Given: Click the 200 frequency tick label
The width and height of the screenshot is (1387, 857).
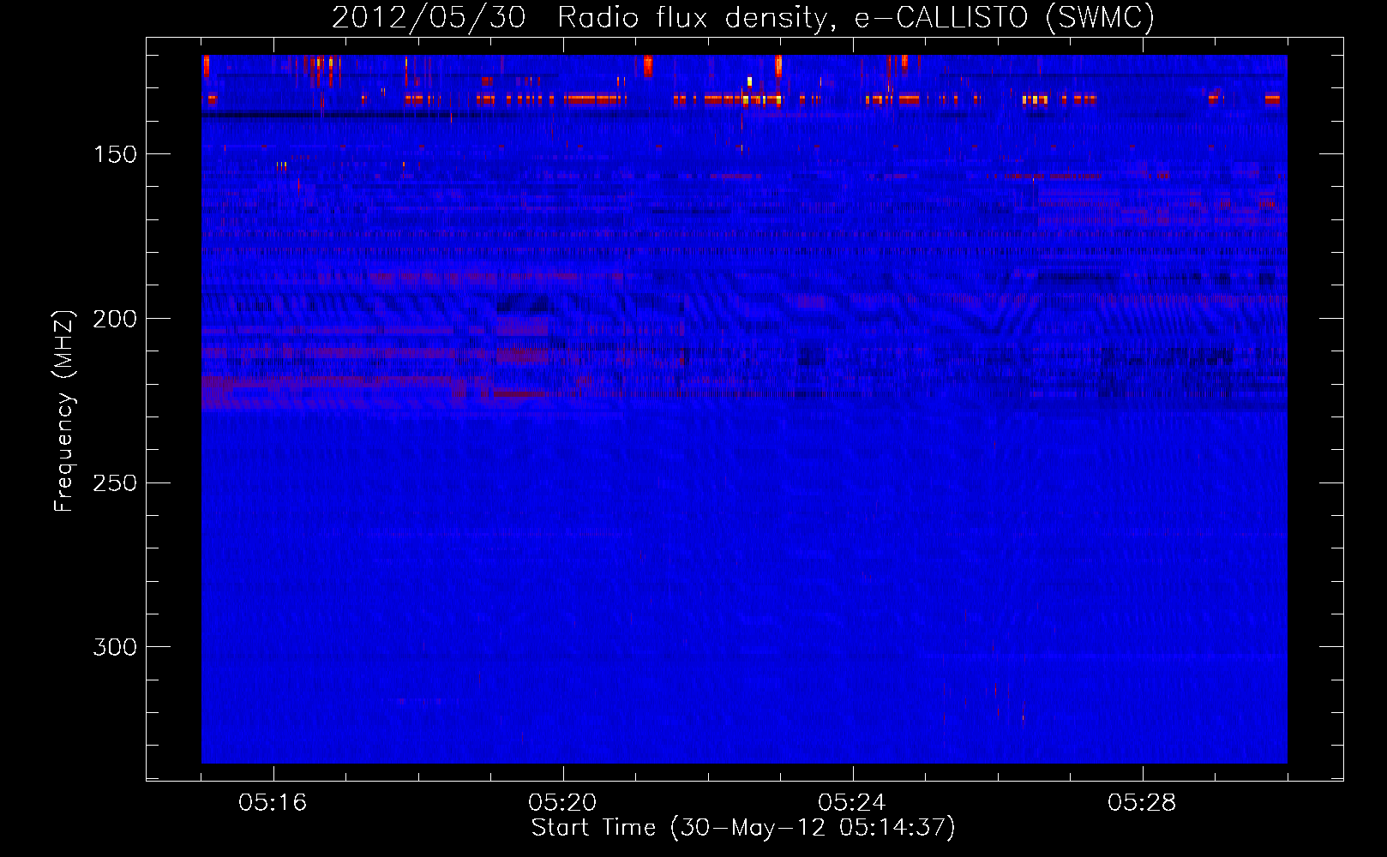Looking at the screenshot, I should click(x=115, y=319).
